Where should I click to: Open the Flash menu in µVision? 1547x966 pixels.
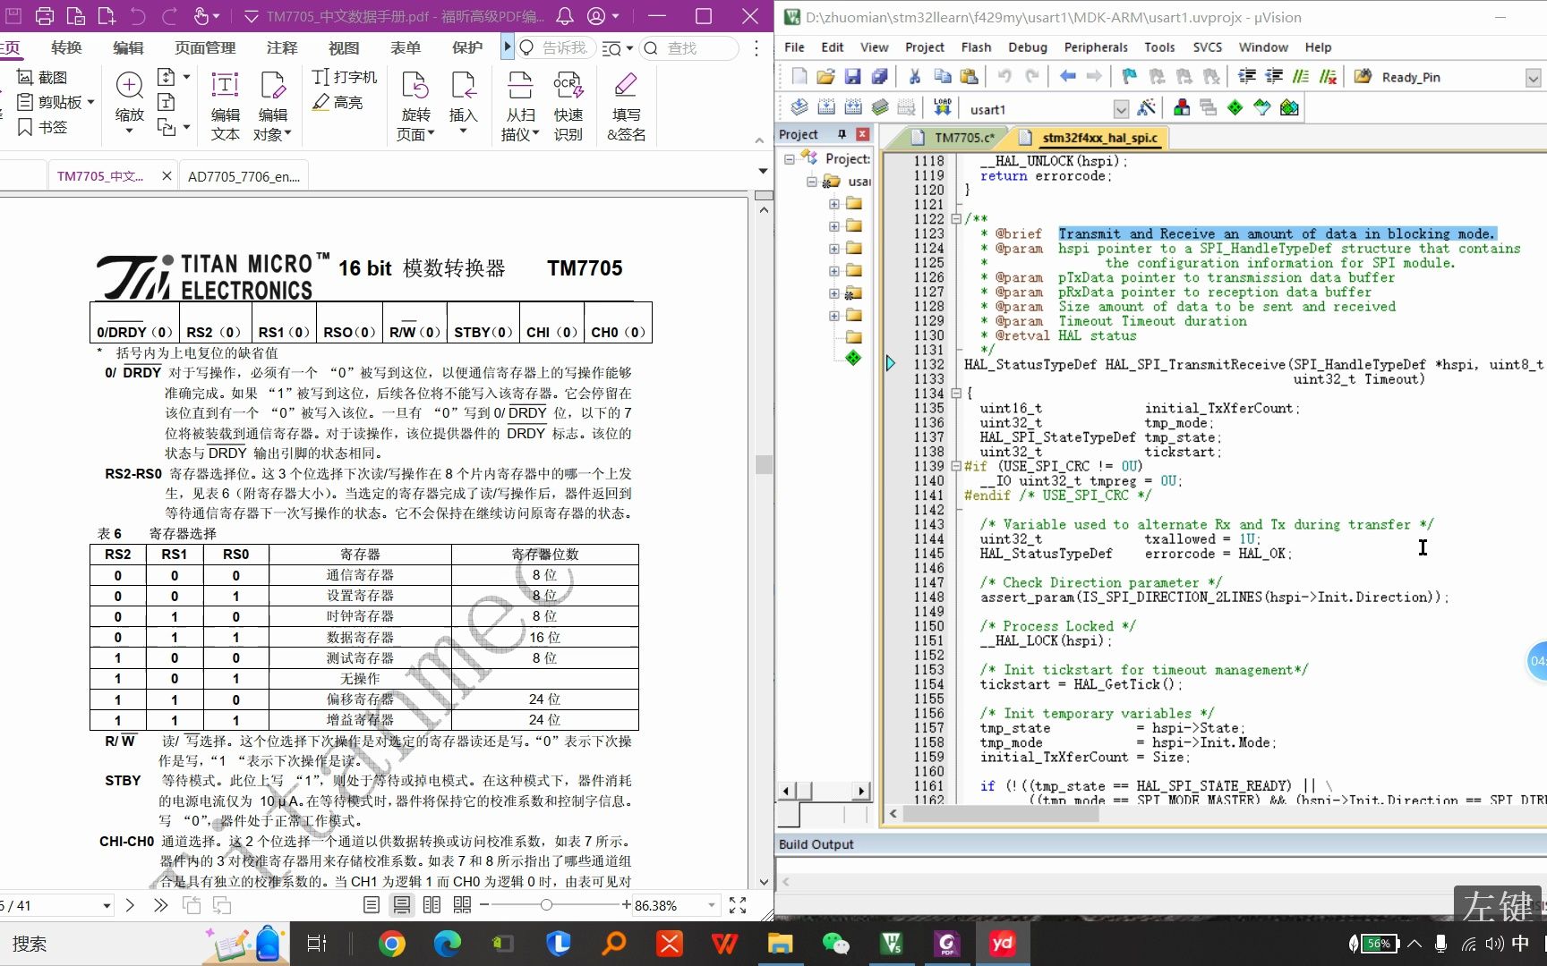[976, 47]
